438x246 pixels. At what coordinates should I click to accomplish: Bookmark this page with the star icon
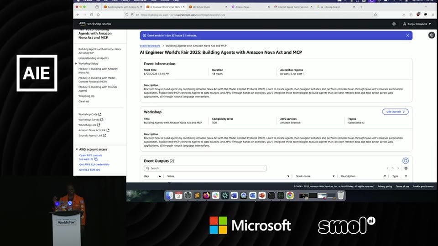tap(375, 15)
